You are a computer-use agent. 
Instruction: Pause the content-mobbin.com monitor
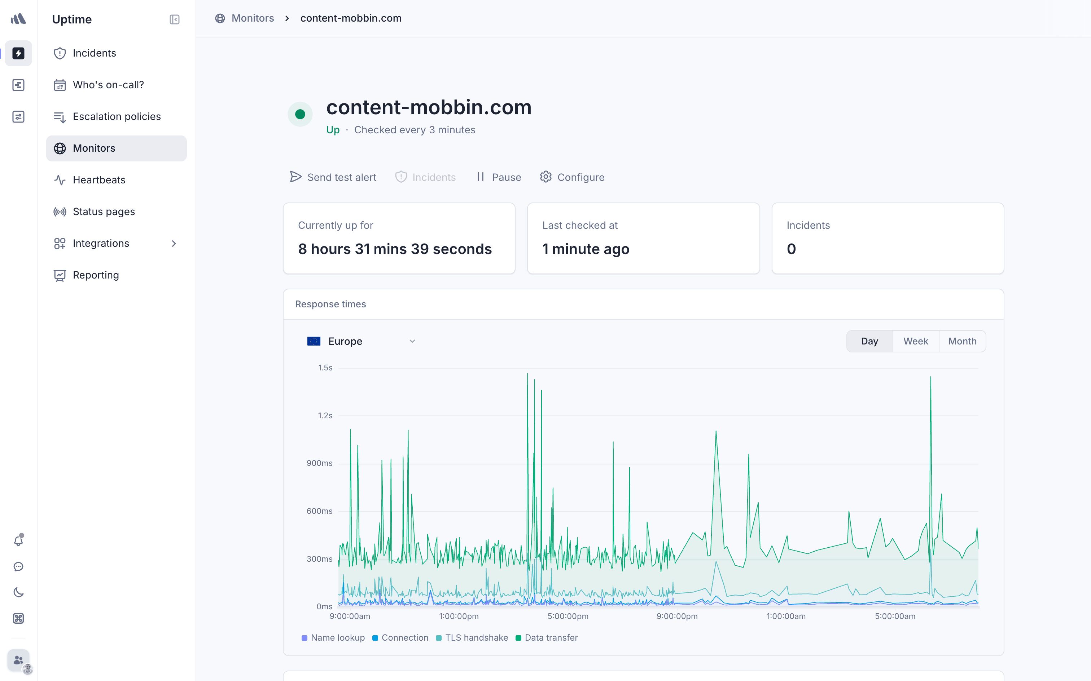[x=499, y=177]
